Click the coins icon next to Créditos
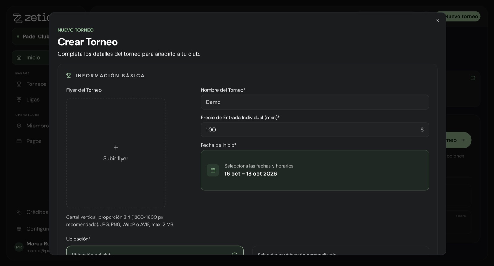Image resolution: width=494 pixels, height=266 pixels. click(19, 212)
